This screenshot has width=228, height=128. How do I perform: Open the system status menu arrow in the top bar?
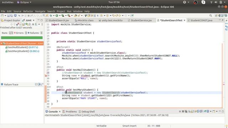[x=224, y=2]
